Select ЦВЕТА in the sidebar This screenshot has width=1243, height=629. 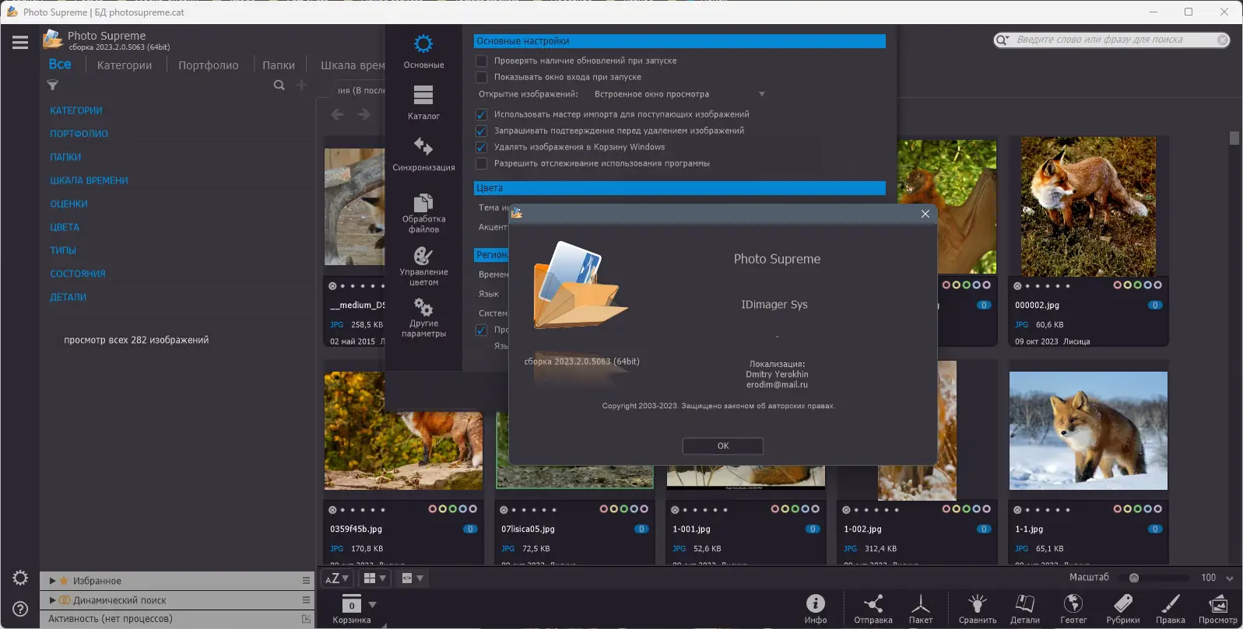pos(65,227)
